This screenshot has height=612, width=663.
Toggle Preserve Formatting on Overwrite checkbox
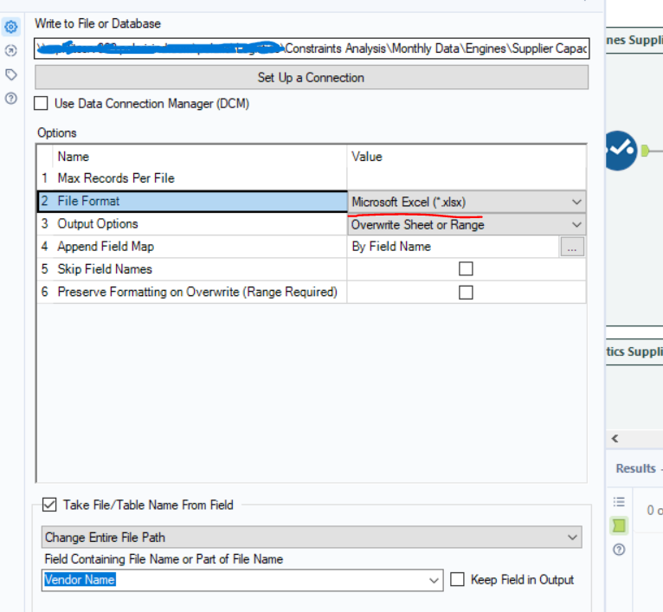466,293
